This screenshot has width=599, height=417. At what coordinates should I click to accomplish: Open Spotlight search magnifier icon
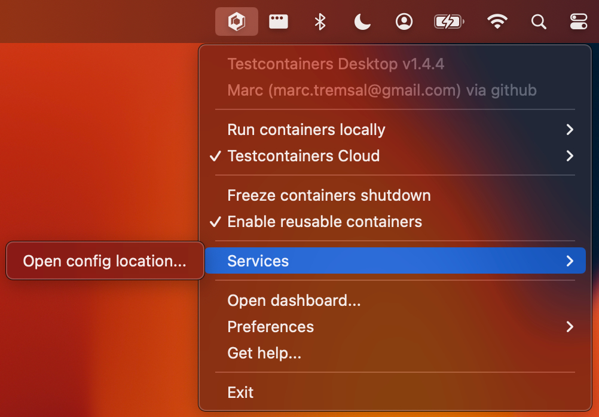pos(539,22)
